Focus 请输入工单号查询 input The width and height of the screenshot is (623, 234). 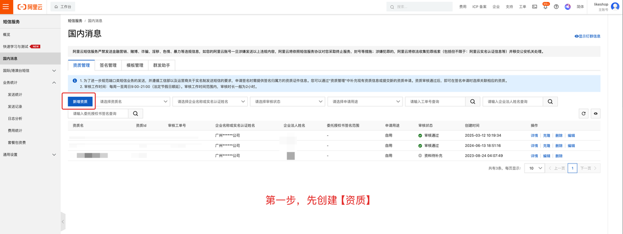[x=435, y=101]
